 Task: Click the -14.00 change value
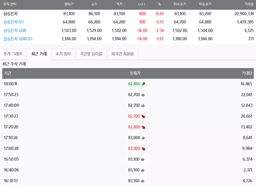point(142,39)
